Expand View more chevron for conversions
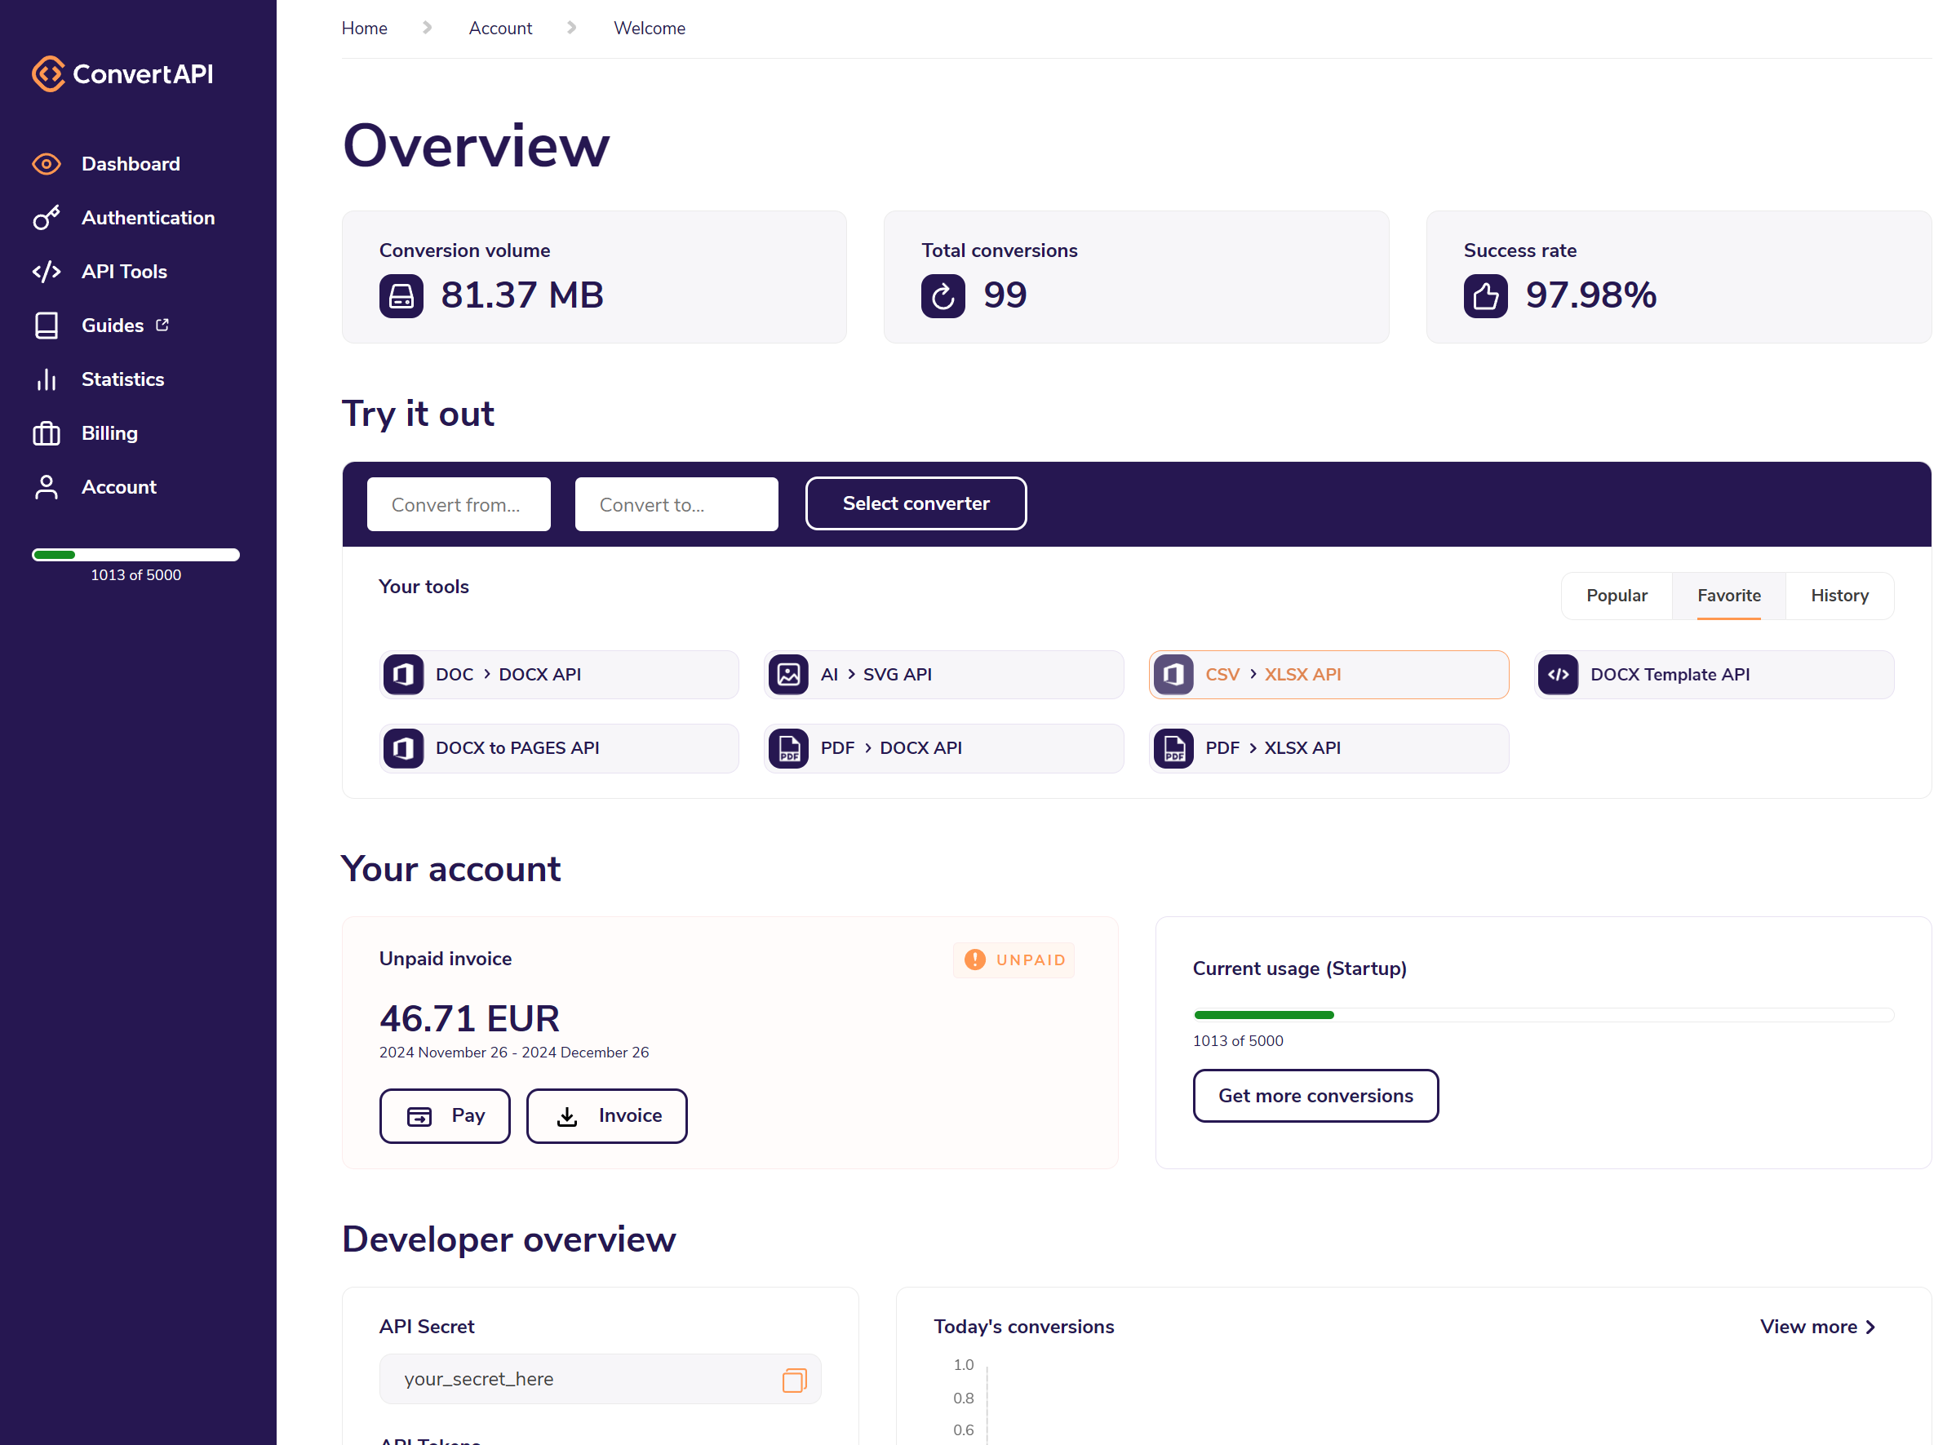1956x1445 pixels. click(x=1870, y=1328)
